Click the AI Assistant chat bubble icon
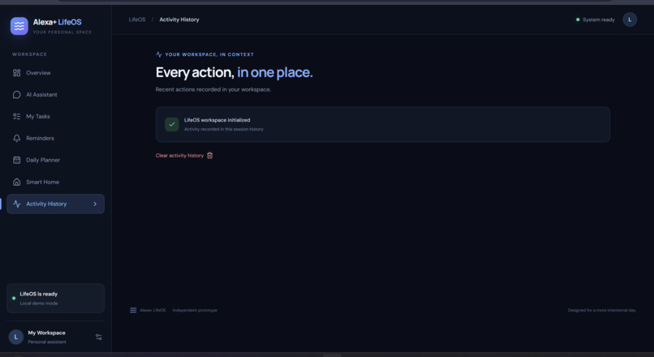 pos(17,95)
